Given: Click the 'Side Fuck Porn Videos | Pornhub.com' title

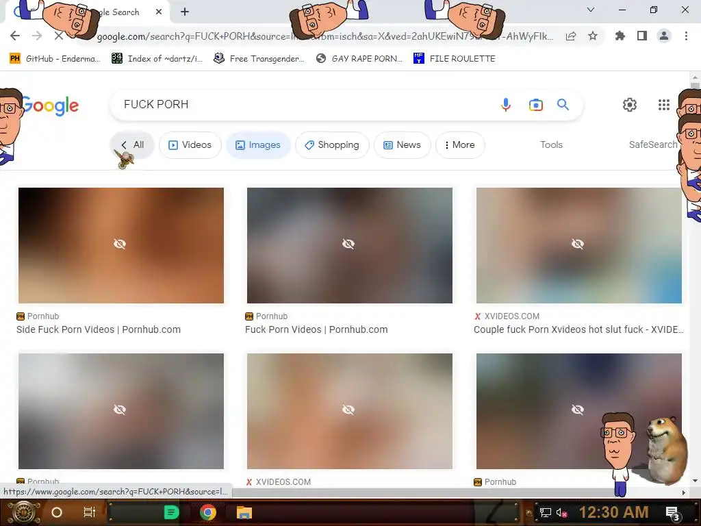Looking at the screenshot, I should pos(99,329).
